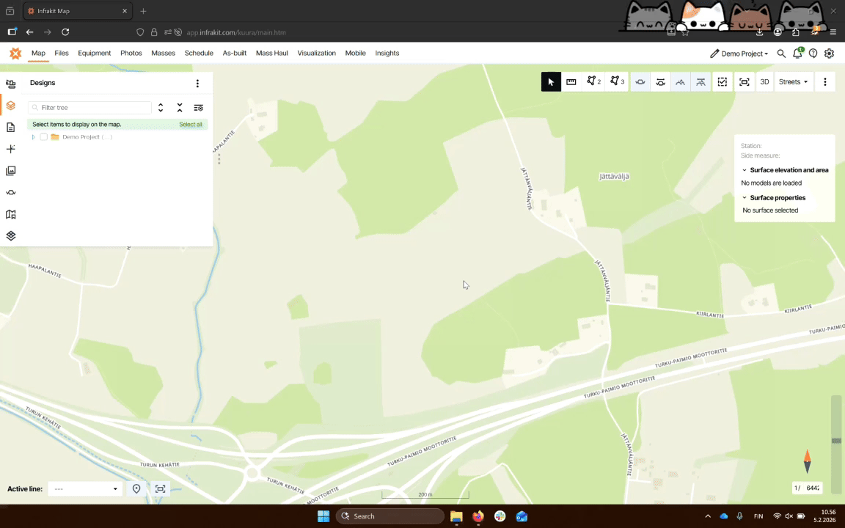Image resolution: width=845 pixels, height=528 pixels.
Task: Click the zoom-to-extent frame icon in toolbar
Action: [x=745, y=82]
